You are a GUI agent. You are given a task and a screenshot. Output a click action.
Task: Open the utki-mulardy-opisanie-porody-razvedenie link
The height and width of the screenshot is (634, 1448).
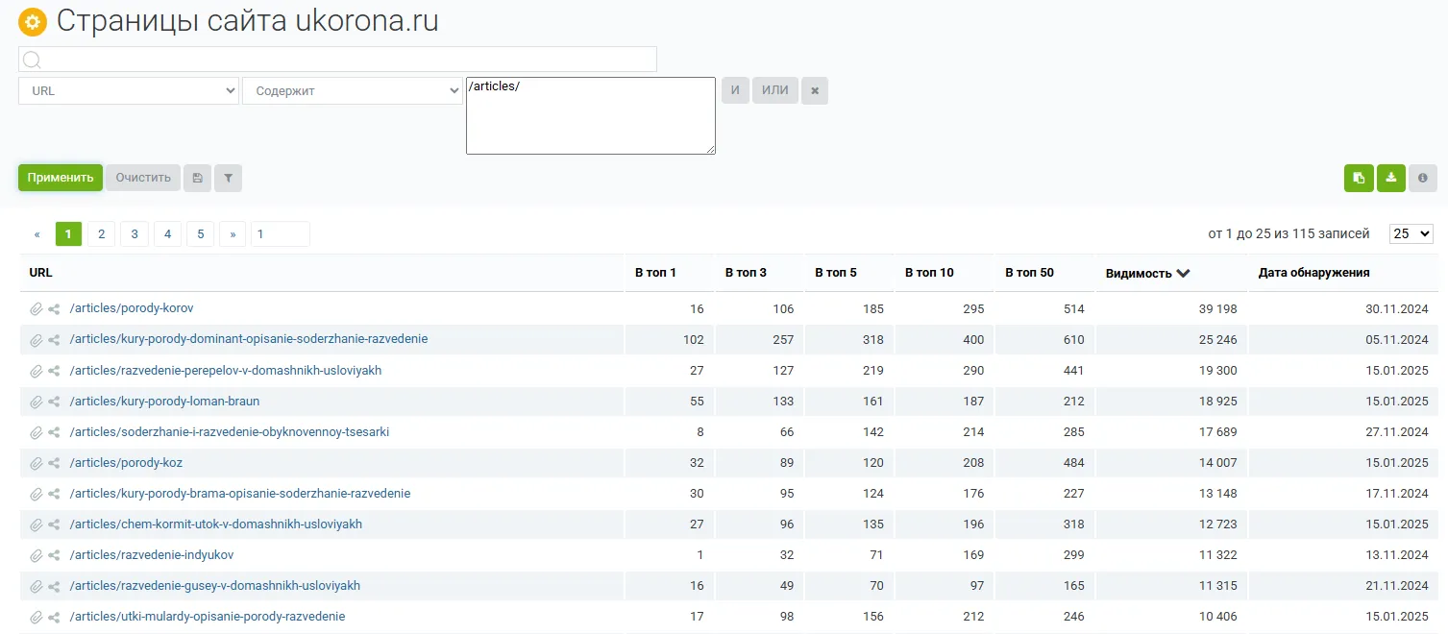(x=208, y=616)
